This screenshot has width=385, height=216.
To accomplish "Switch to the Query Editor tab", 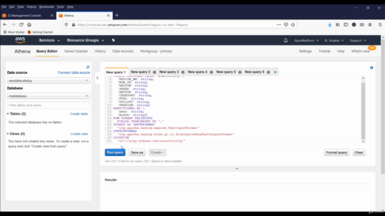I will (x=47, y=51).
